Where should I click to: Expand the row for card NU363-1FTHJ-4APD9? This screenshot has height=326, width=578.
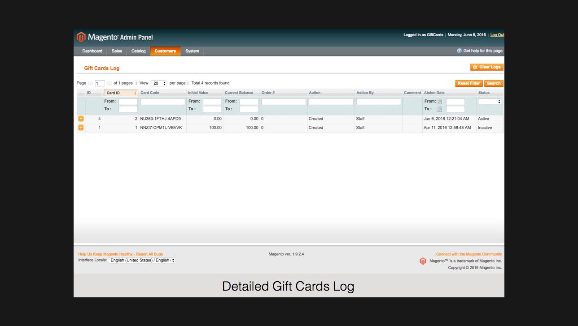(81, 119)
